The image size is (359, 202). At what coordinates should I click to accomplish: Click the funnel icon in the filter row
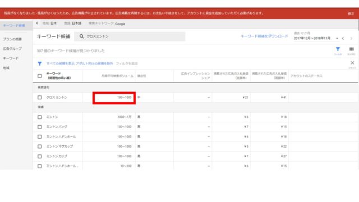pyautogui.click(x=40, y=63)
